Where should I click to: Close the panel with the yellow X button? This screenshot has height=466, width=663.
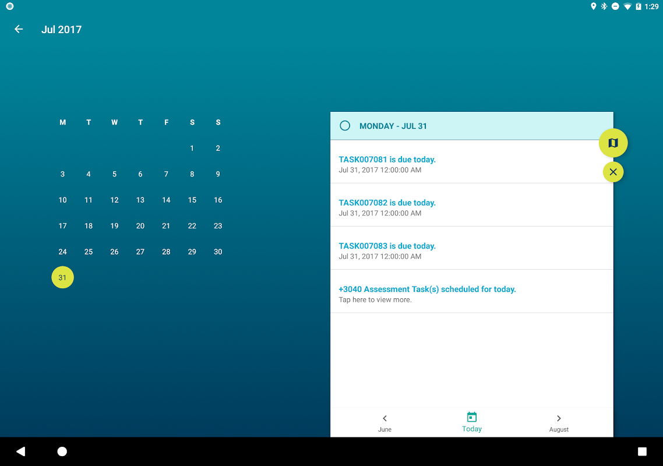[x=613, y=172]
